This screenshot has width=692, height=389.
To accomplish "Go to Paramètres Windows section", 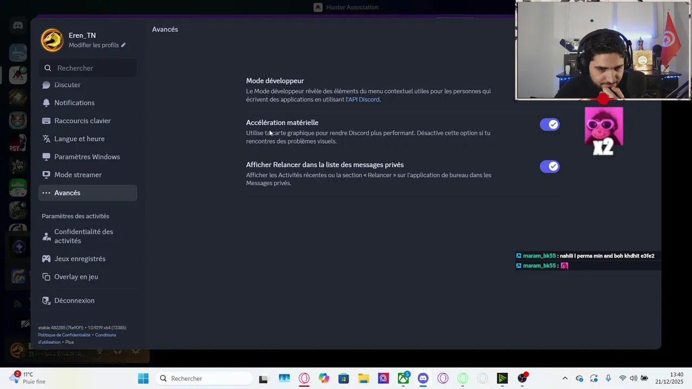I will 88,157.
